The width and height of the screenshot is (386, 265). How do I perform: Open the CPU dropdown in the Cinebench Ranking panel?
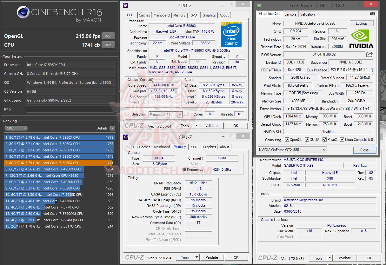(x=16, y=128)
